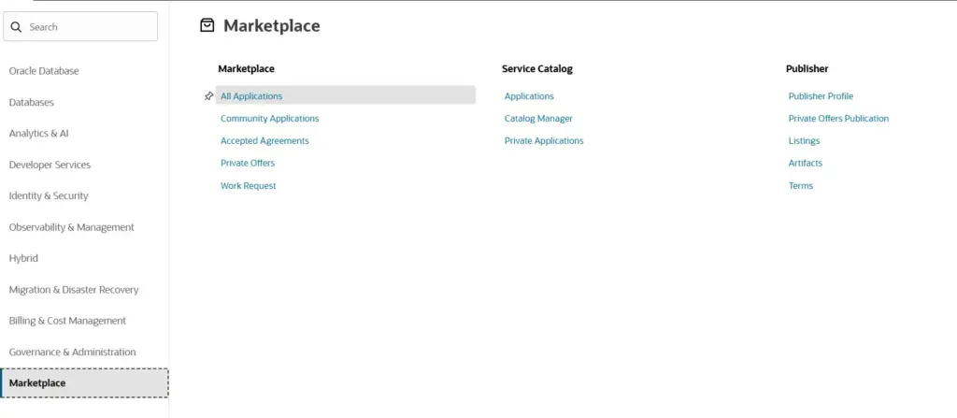The image size is (957, 418).
Task: Go to the Listings page
Action: click(804, 140)
